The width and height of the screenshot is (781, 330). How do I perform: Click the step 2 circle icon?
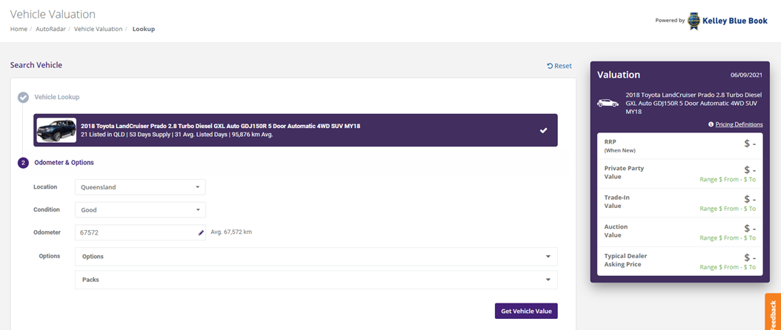click(x=23, y=163)
